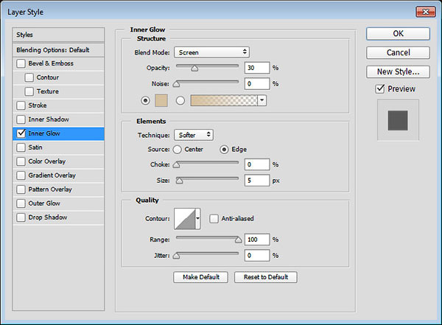Click the gradient preview bar

point(224,100)
